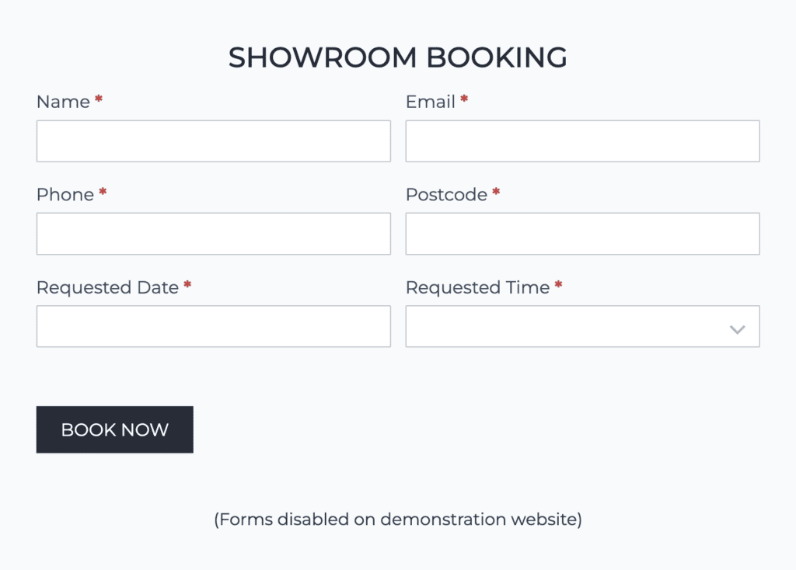Activate the Postcode text box
The height and width of the screenshot is (570, 796).
coord(582,234)
